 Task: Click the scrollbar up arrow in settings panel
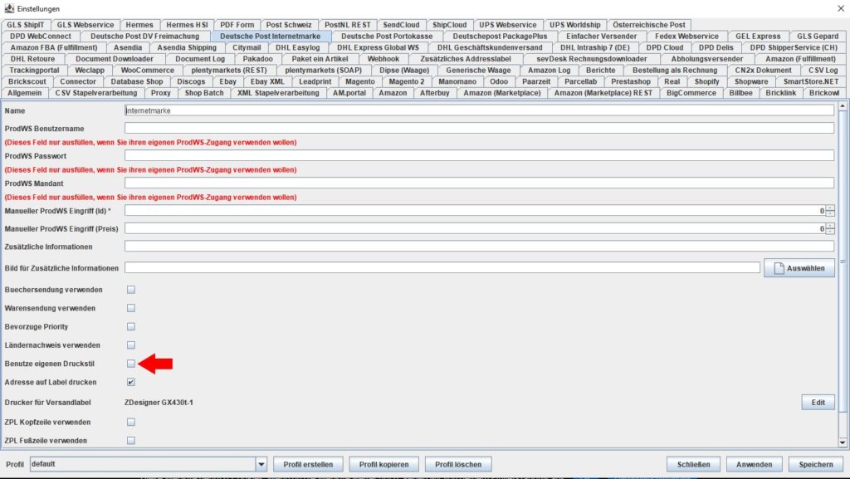point(843,105)
